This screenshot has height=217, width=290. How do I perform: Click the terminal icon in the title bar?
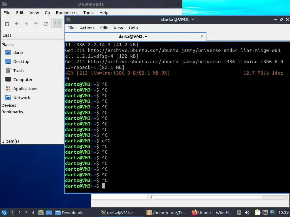(69, 19)
